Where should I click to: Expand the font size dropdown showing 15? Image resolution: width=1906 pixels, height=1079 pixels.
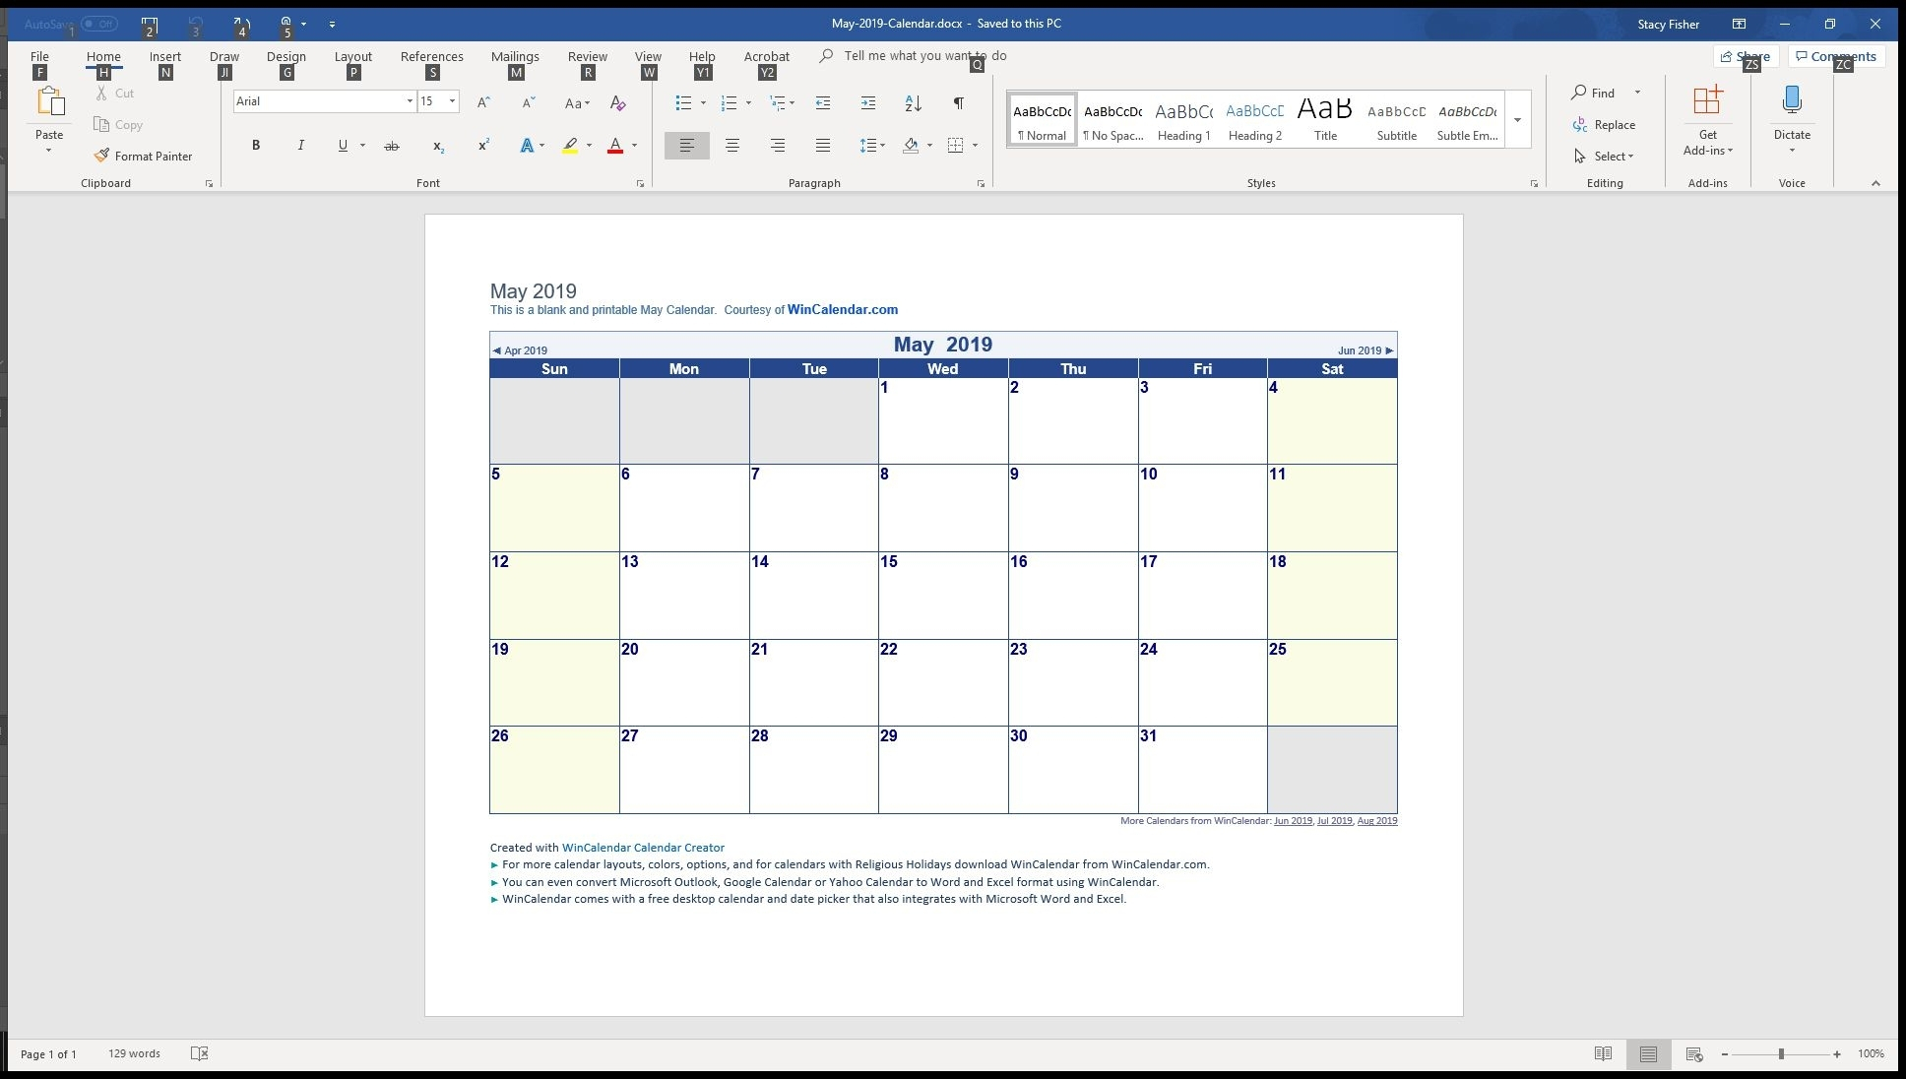(454, 100)
